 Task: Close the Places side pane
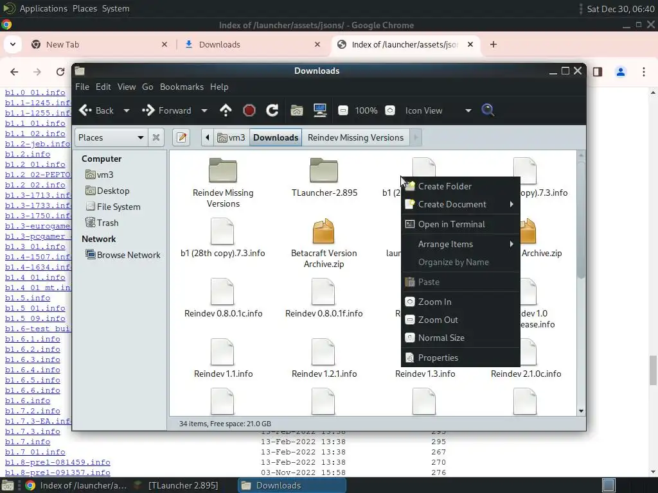[x=156, y=137]
